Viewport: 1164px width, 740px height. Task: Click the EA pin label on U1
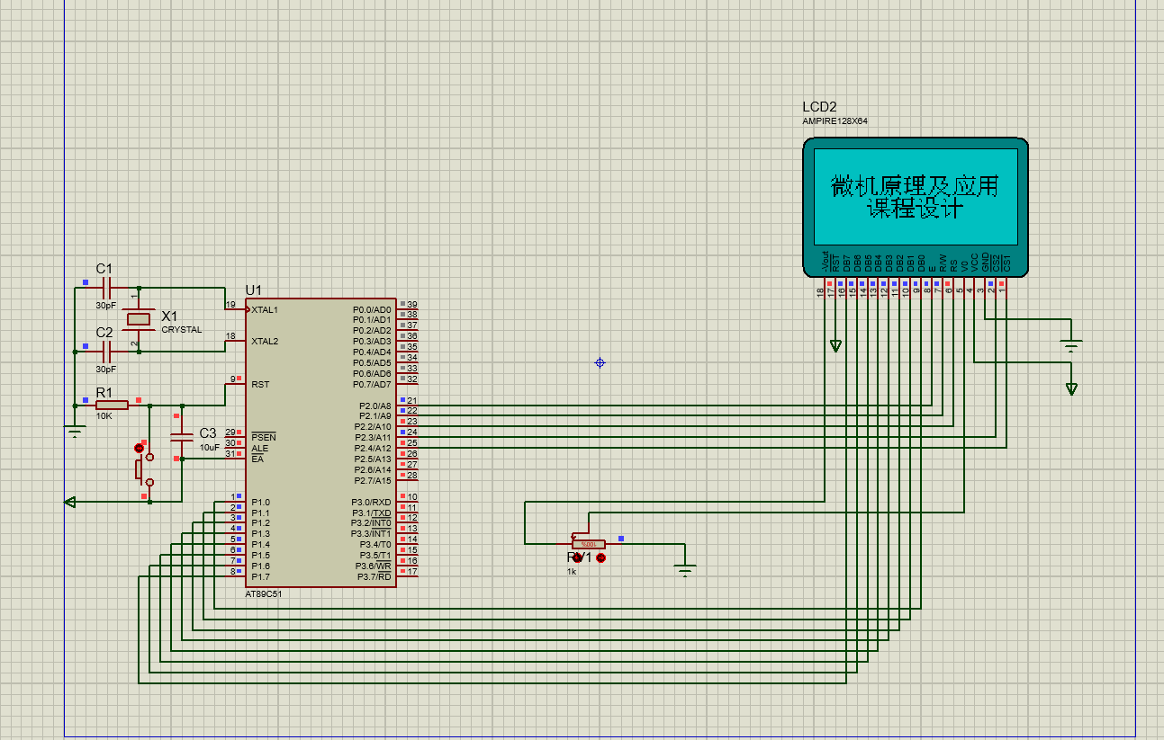(257, 459)
